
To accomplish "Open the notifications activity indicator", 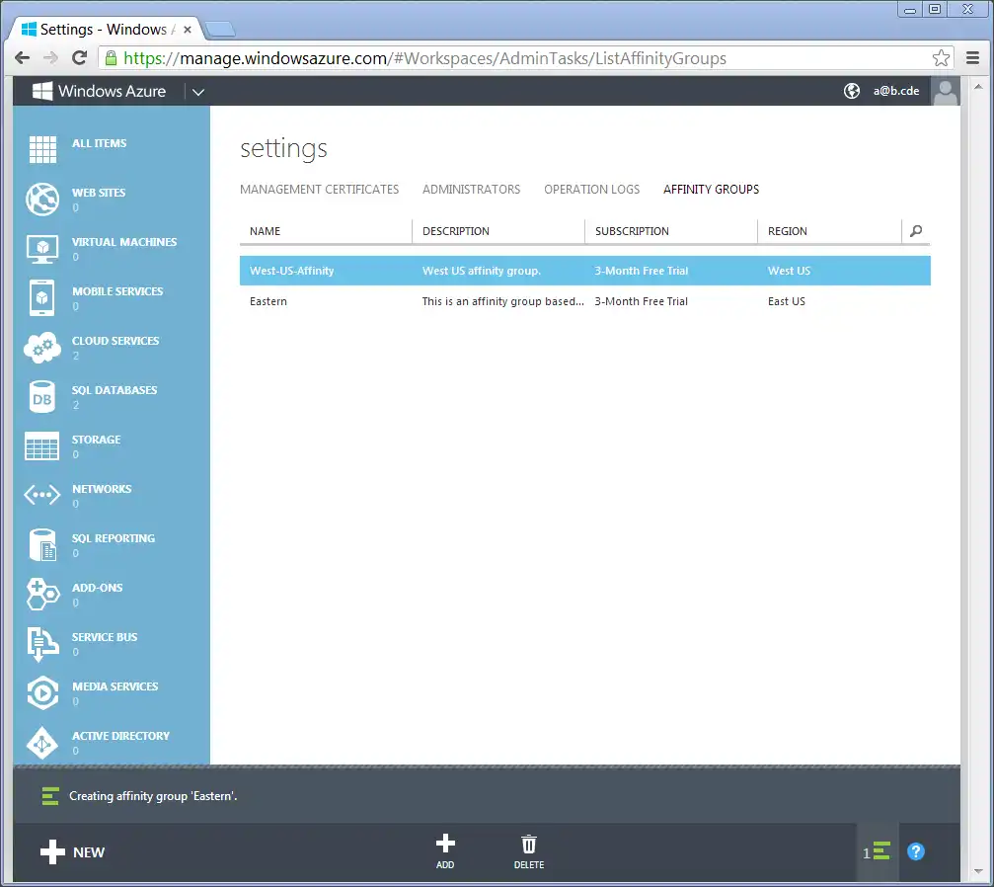I will pyautogui.click(x=877, y=852).
